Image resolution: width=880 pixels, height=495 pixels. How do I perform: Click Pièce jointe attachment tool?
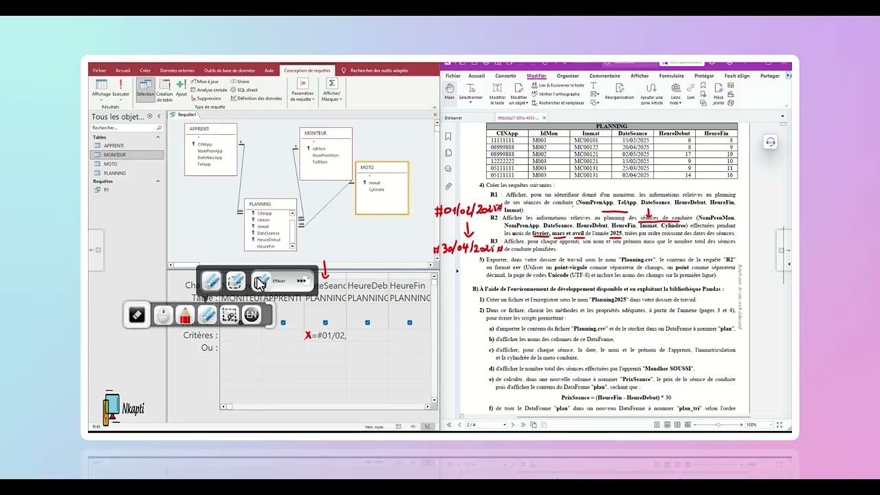point(718,93)
